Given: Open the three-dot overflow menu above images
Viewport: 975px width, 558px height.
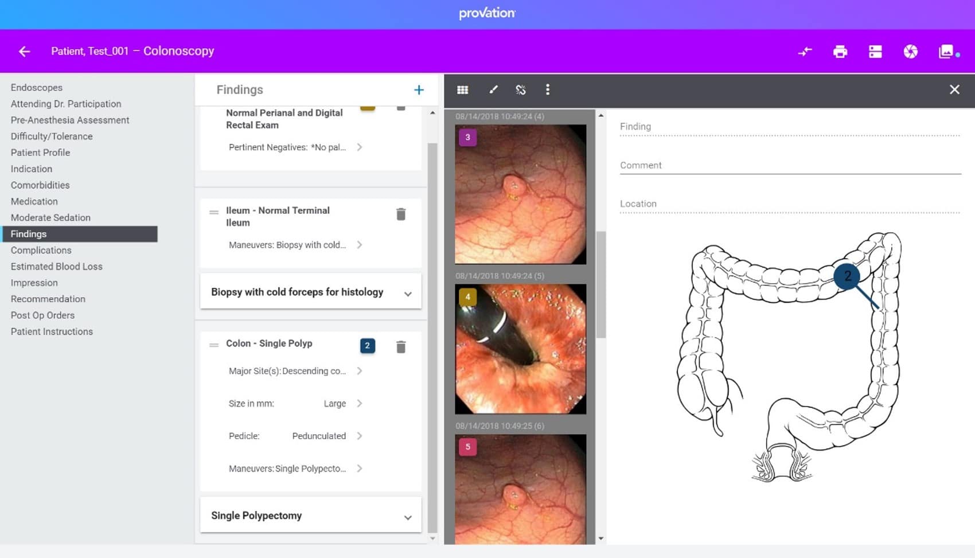Looking at the screenshot, I should [548, 89].
